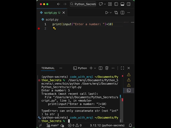Click the "Enter a number: 5" output line
171x128 pixels.
[56, 90]
